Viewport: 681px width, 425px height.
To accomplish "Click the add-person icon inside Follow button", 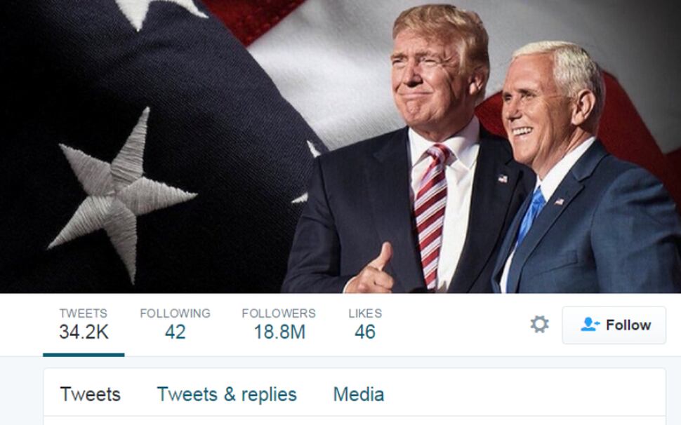I will click(x=590, y=325).
